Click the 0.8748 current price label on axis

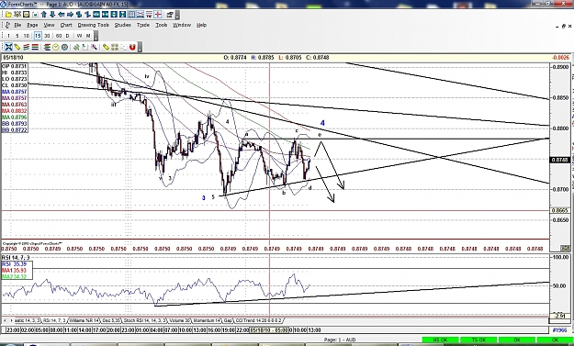pyautogui.click(x=560, y=160)
